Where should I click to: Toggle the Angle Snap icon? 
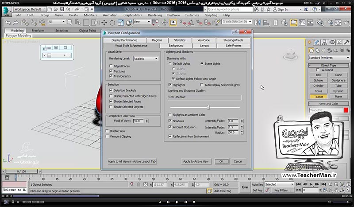point(191,23)
